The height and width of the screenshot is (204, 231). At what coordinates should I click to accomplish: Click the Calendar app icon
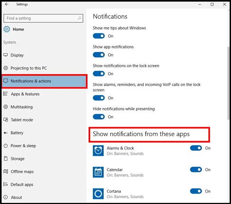[98, 172]
